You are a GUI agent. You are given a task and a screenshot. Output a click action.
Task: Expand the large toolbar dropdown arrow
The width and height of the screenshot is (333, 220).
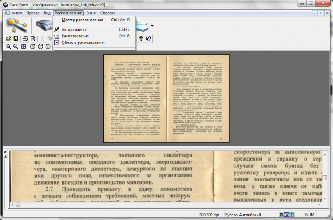[x=152, y=26]
